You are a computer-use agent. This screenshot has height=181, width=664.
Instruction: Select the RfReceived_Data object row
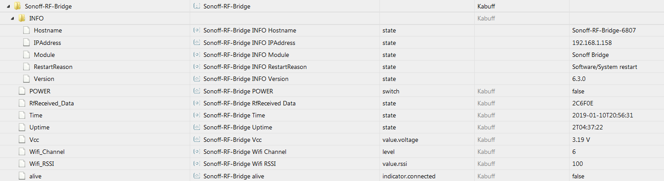tap(51, 103)
